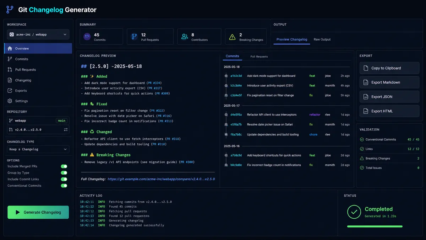Click the Export HTML file icon
Image resolution: width=426 pixels, height=240 pixels.
point(366,111)
